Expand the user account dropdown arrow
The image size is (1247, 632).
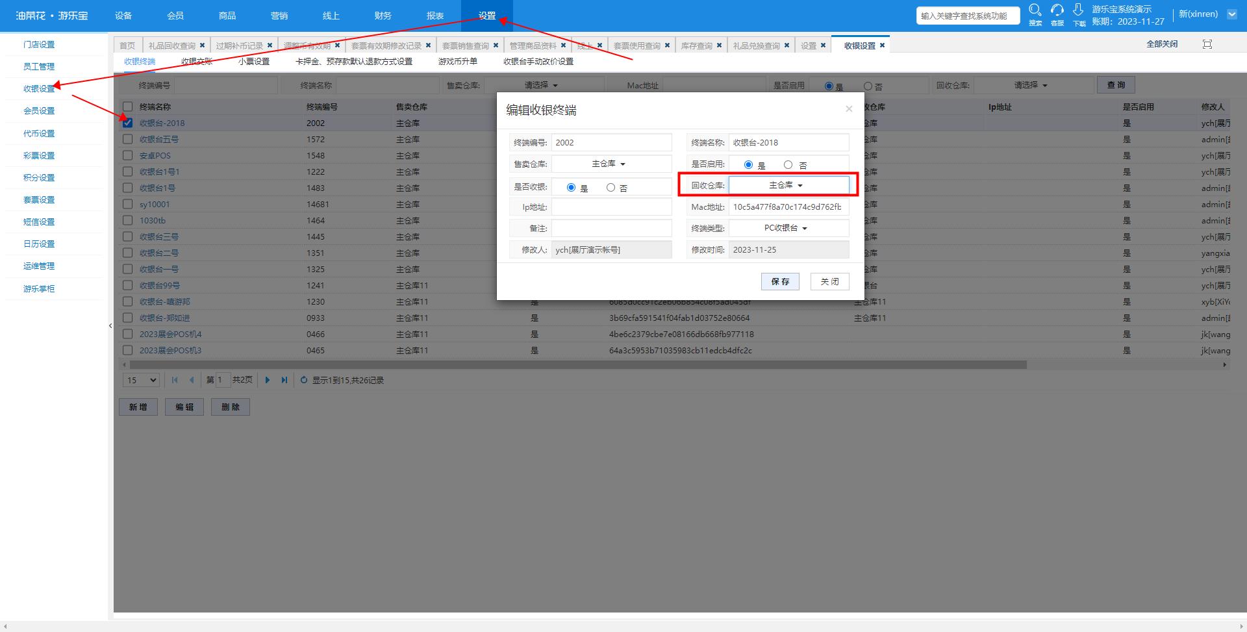(1231, 14)
